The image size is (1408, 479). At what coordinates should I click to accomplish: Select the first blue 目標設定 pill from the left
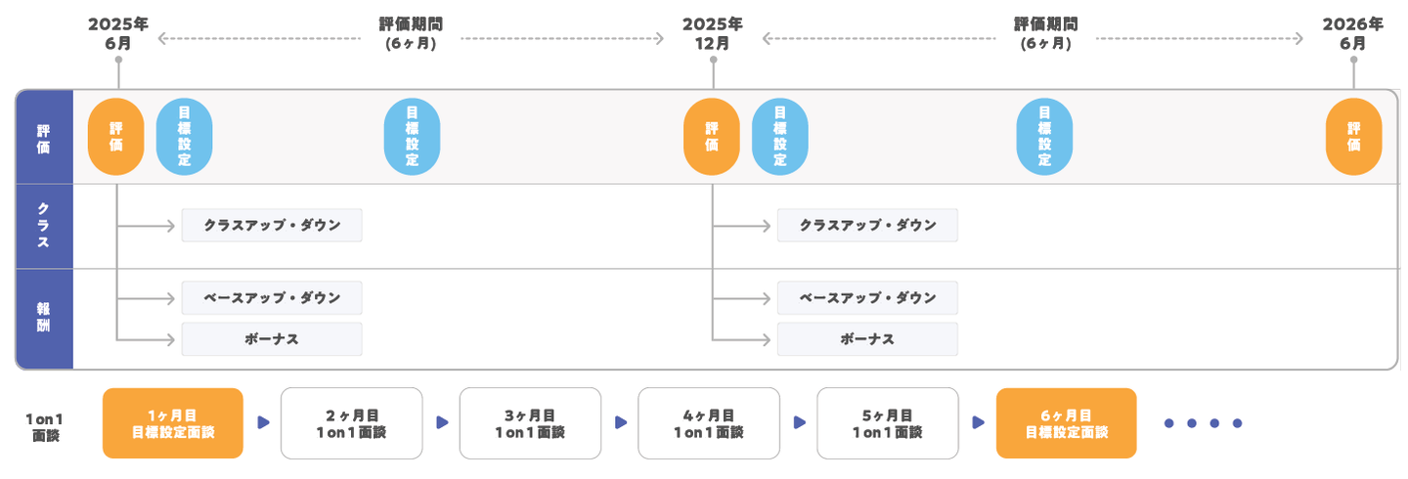coord(184,137)
